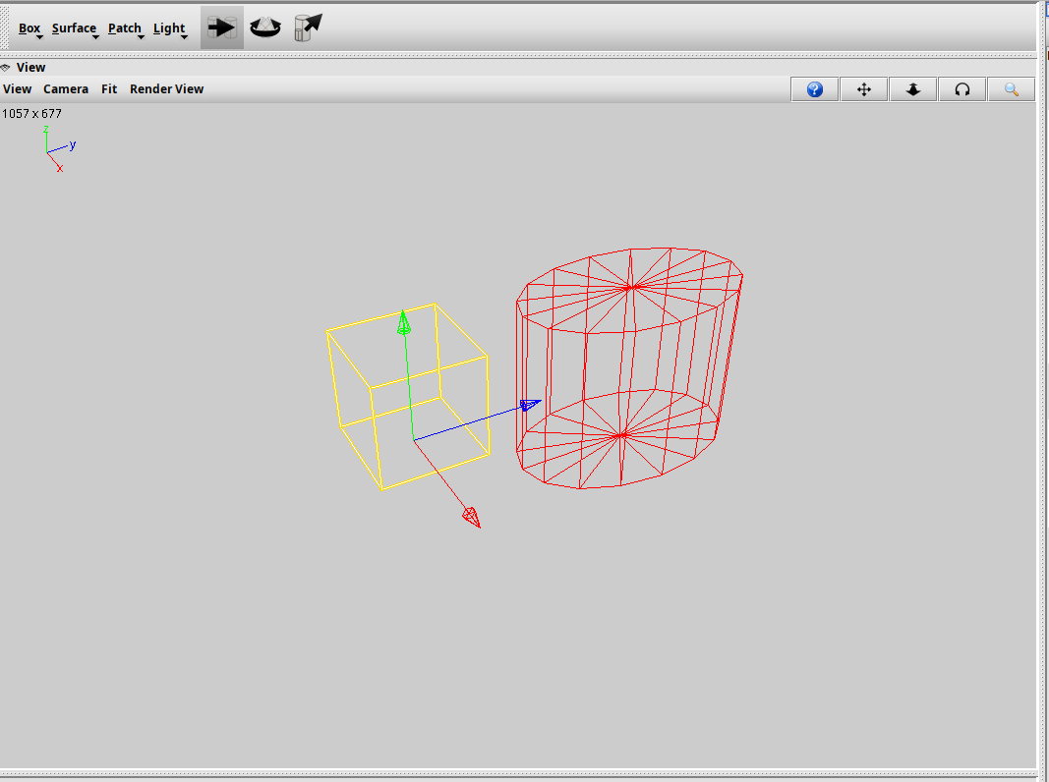1049x782 pixels.
Task: Select the move object tool with black arrow
Action: [222, 28]
